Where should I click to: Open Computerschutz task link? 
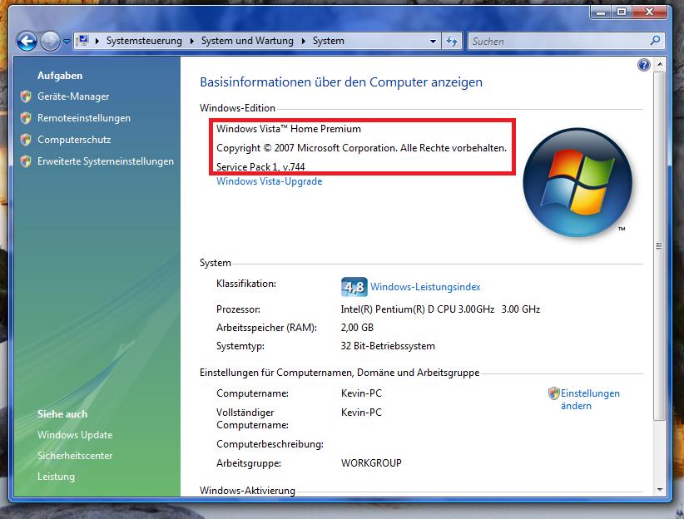[74, 140]
